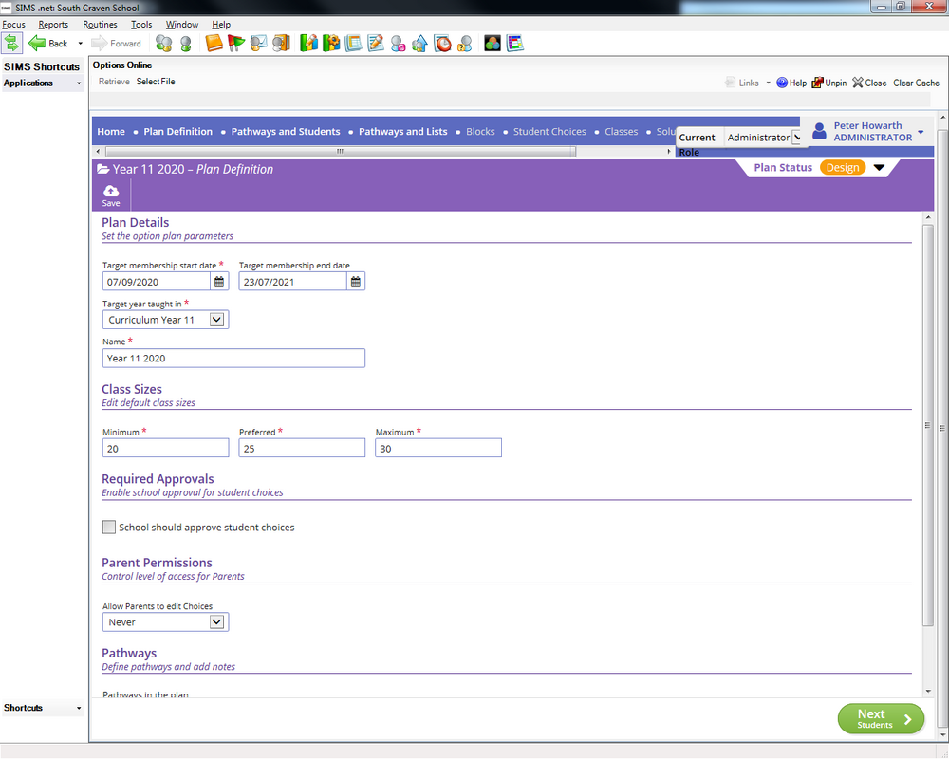Open Peter Howarth user menu arrow

point(921,132)
